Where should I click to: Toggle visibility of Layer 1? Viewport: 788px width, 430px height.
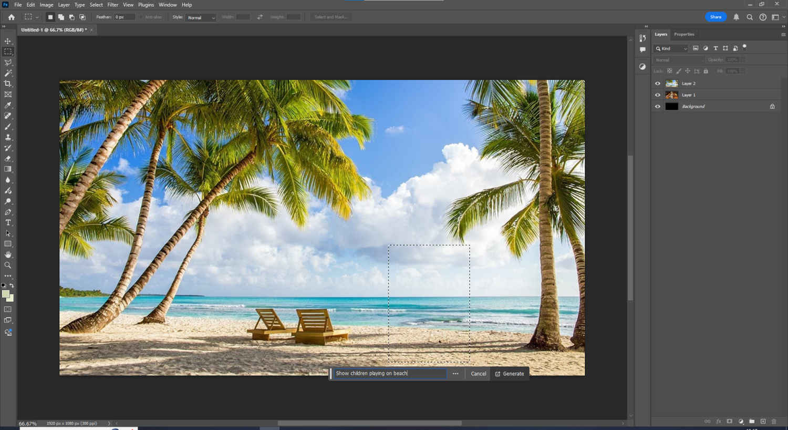point(657,95)
